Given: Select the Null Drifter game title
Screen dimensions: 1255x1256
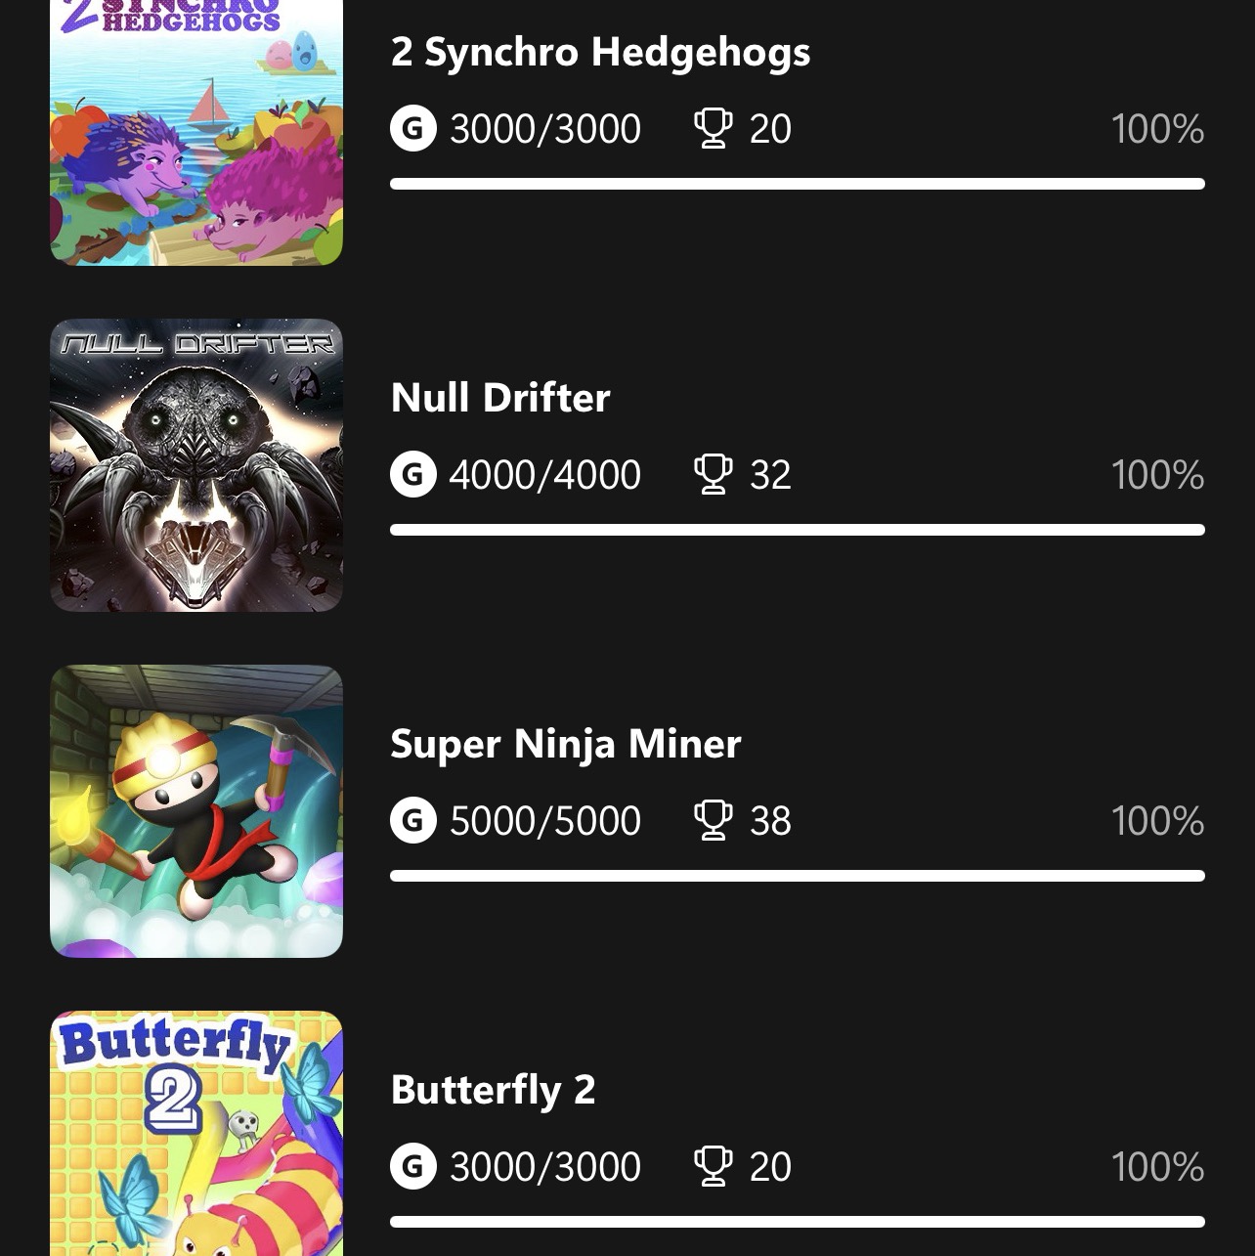Looking at the screenshot, I should point(500,398).
